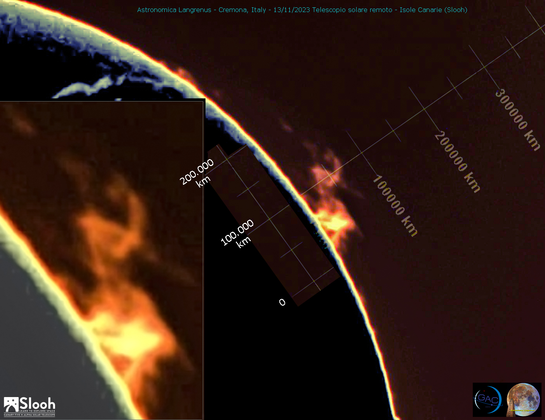Click the rotated '100000 km' label
The height and width of the screenshot is (420, 545).
tap(395, 206)
